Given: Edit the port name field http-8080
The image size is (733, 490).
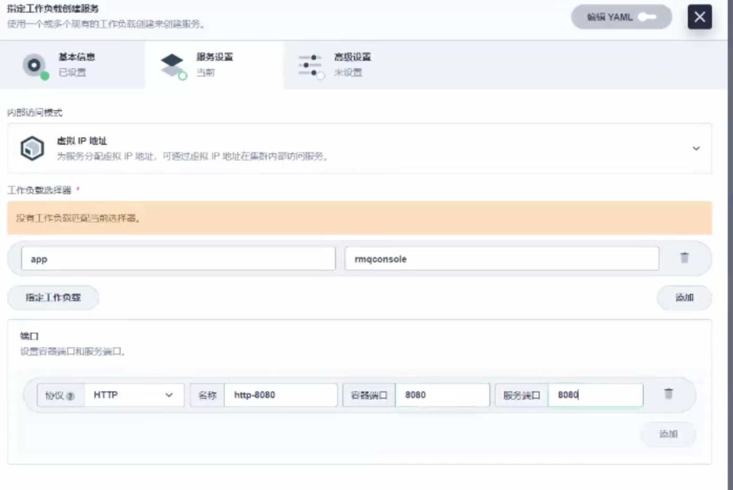Looking at the screenshot, I should coord(280,395).
